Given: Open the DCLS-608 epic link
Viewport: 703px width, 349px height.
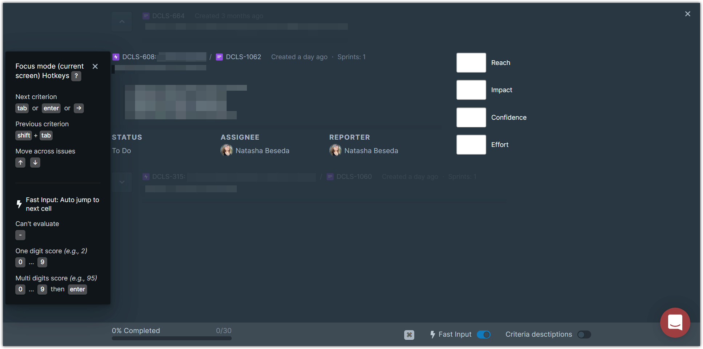Looking at the screenshot, I should 139,57.
